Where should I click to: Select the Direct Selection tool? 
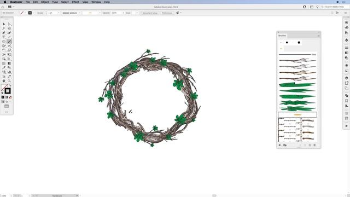click(x=9, y=24)
